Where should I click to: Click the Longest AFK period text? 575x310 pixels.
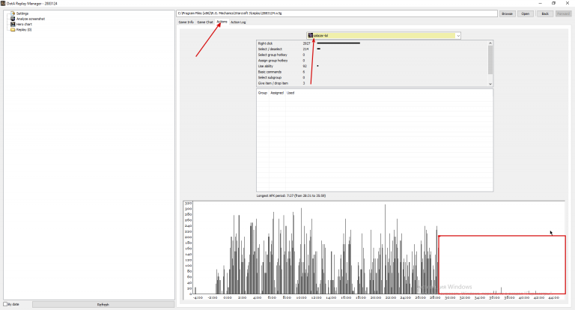[x=291, y=195]
